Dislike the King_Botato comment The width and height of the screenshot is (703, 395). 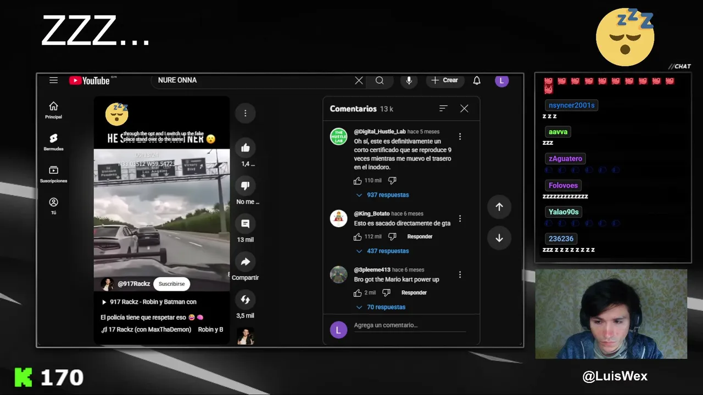(x=392, y=236)
